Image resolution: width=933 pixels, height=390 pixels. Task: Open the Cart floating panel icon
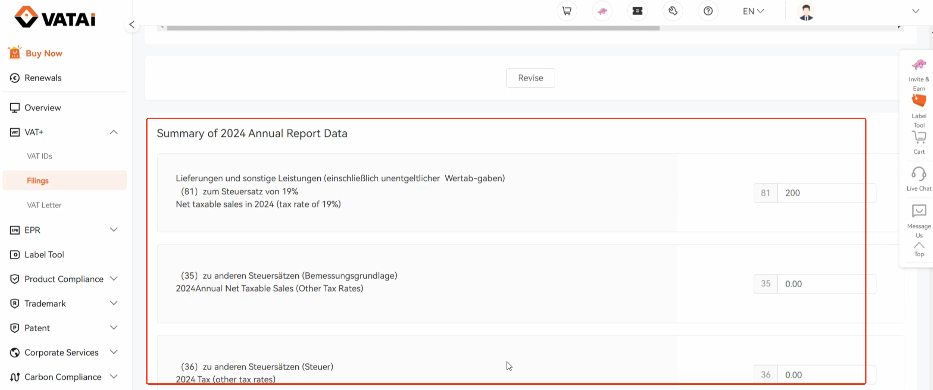[x=919, y=137]
